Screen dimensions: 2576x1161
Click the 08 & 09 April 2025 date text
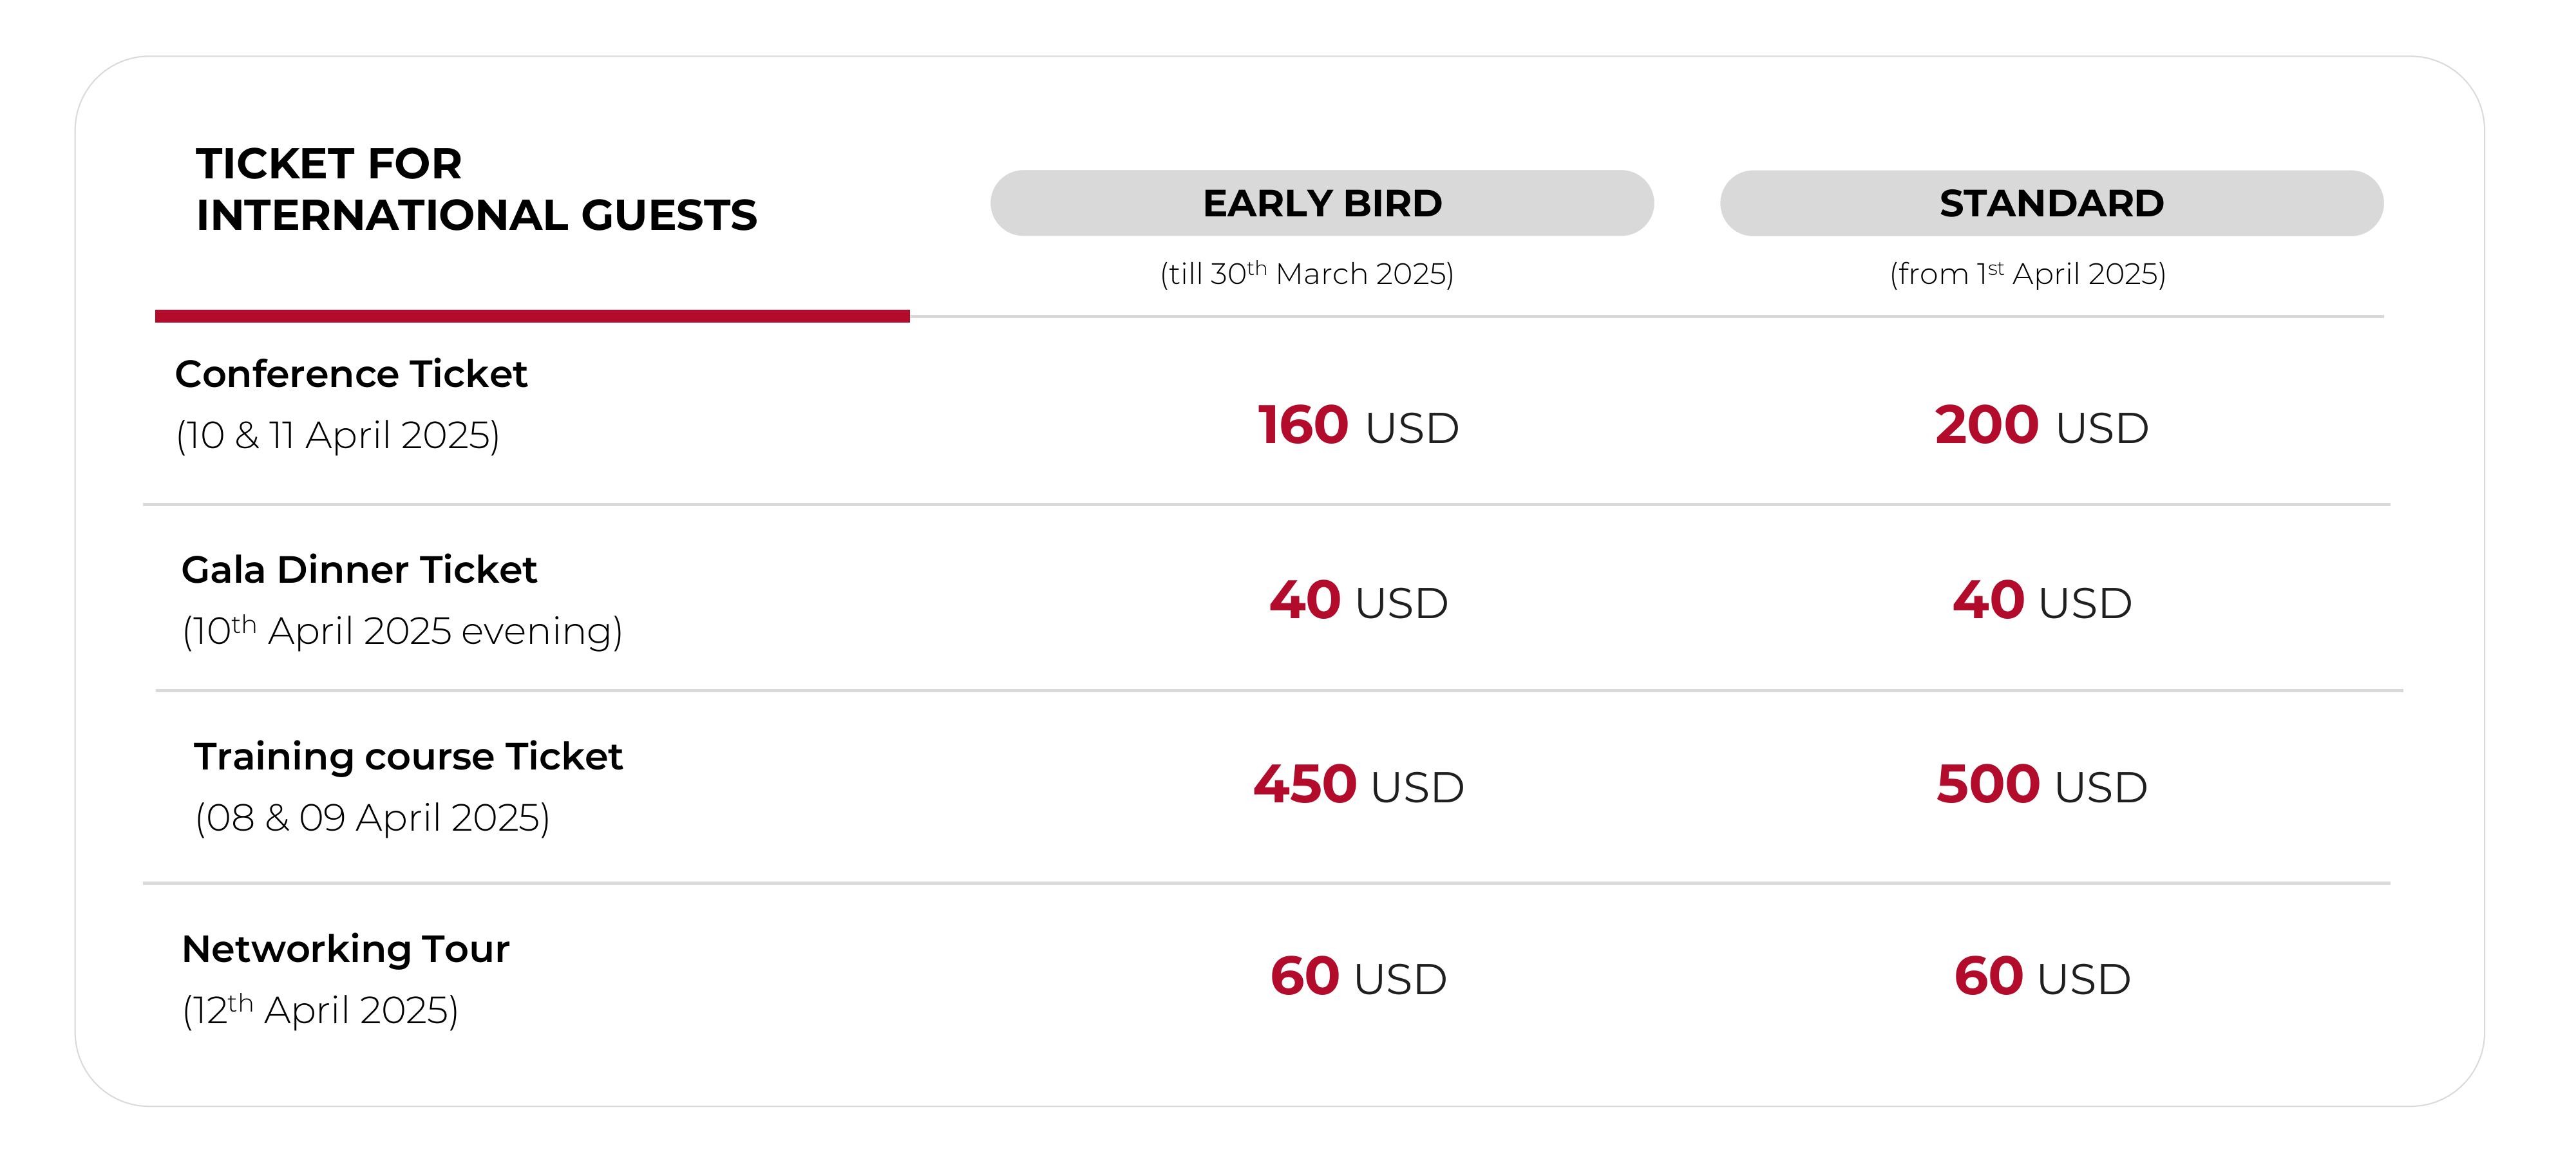pyautogui.click(x=372, y=818)
